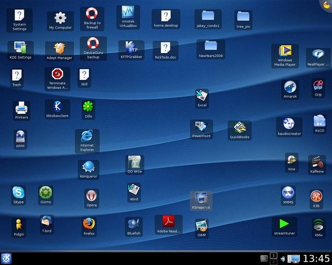332x265 pixels.
Task: Open RickTodo.doc file icon
Action: coord(165,51)
